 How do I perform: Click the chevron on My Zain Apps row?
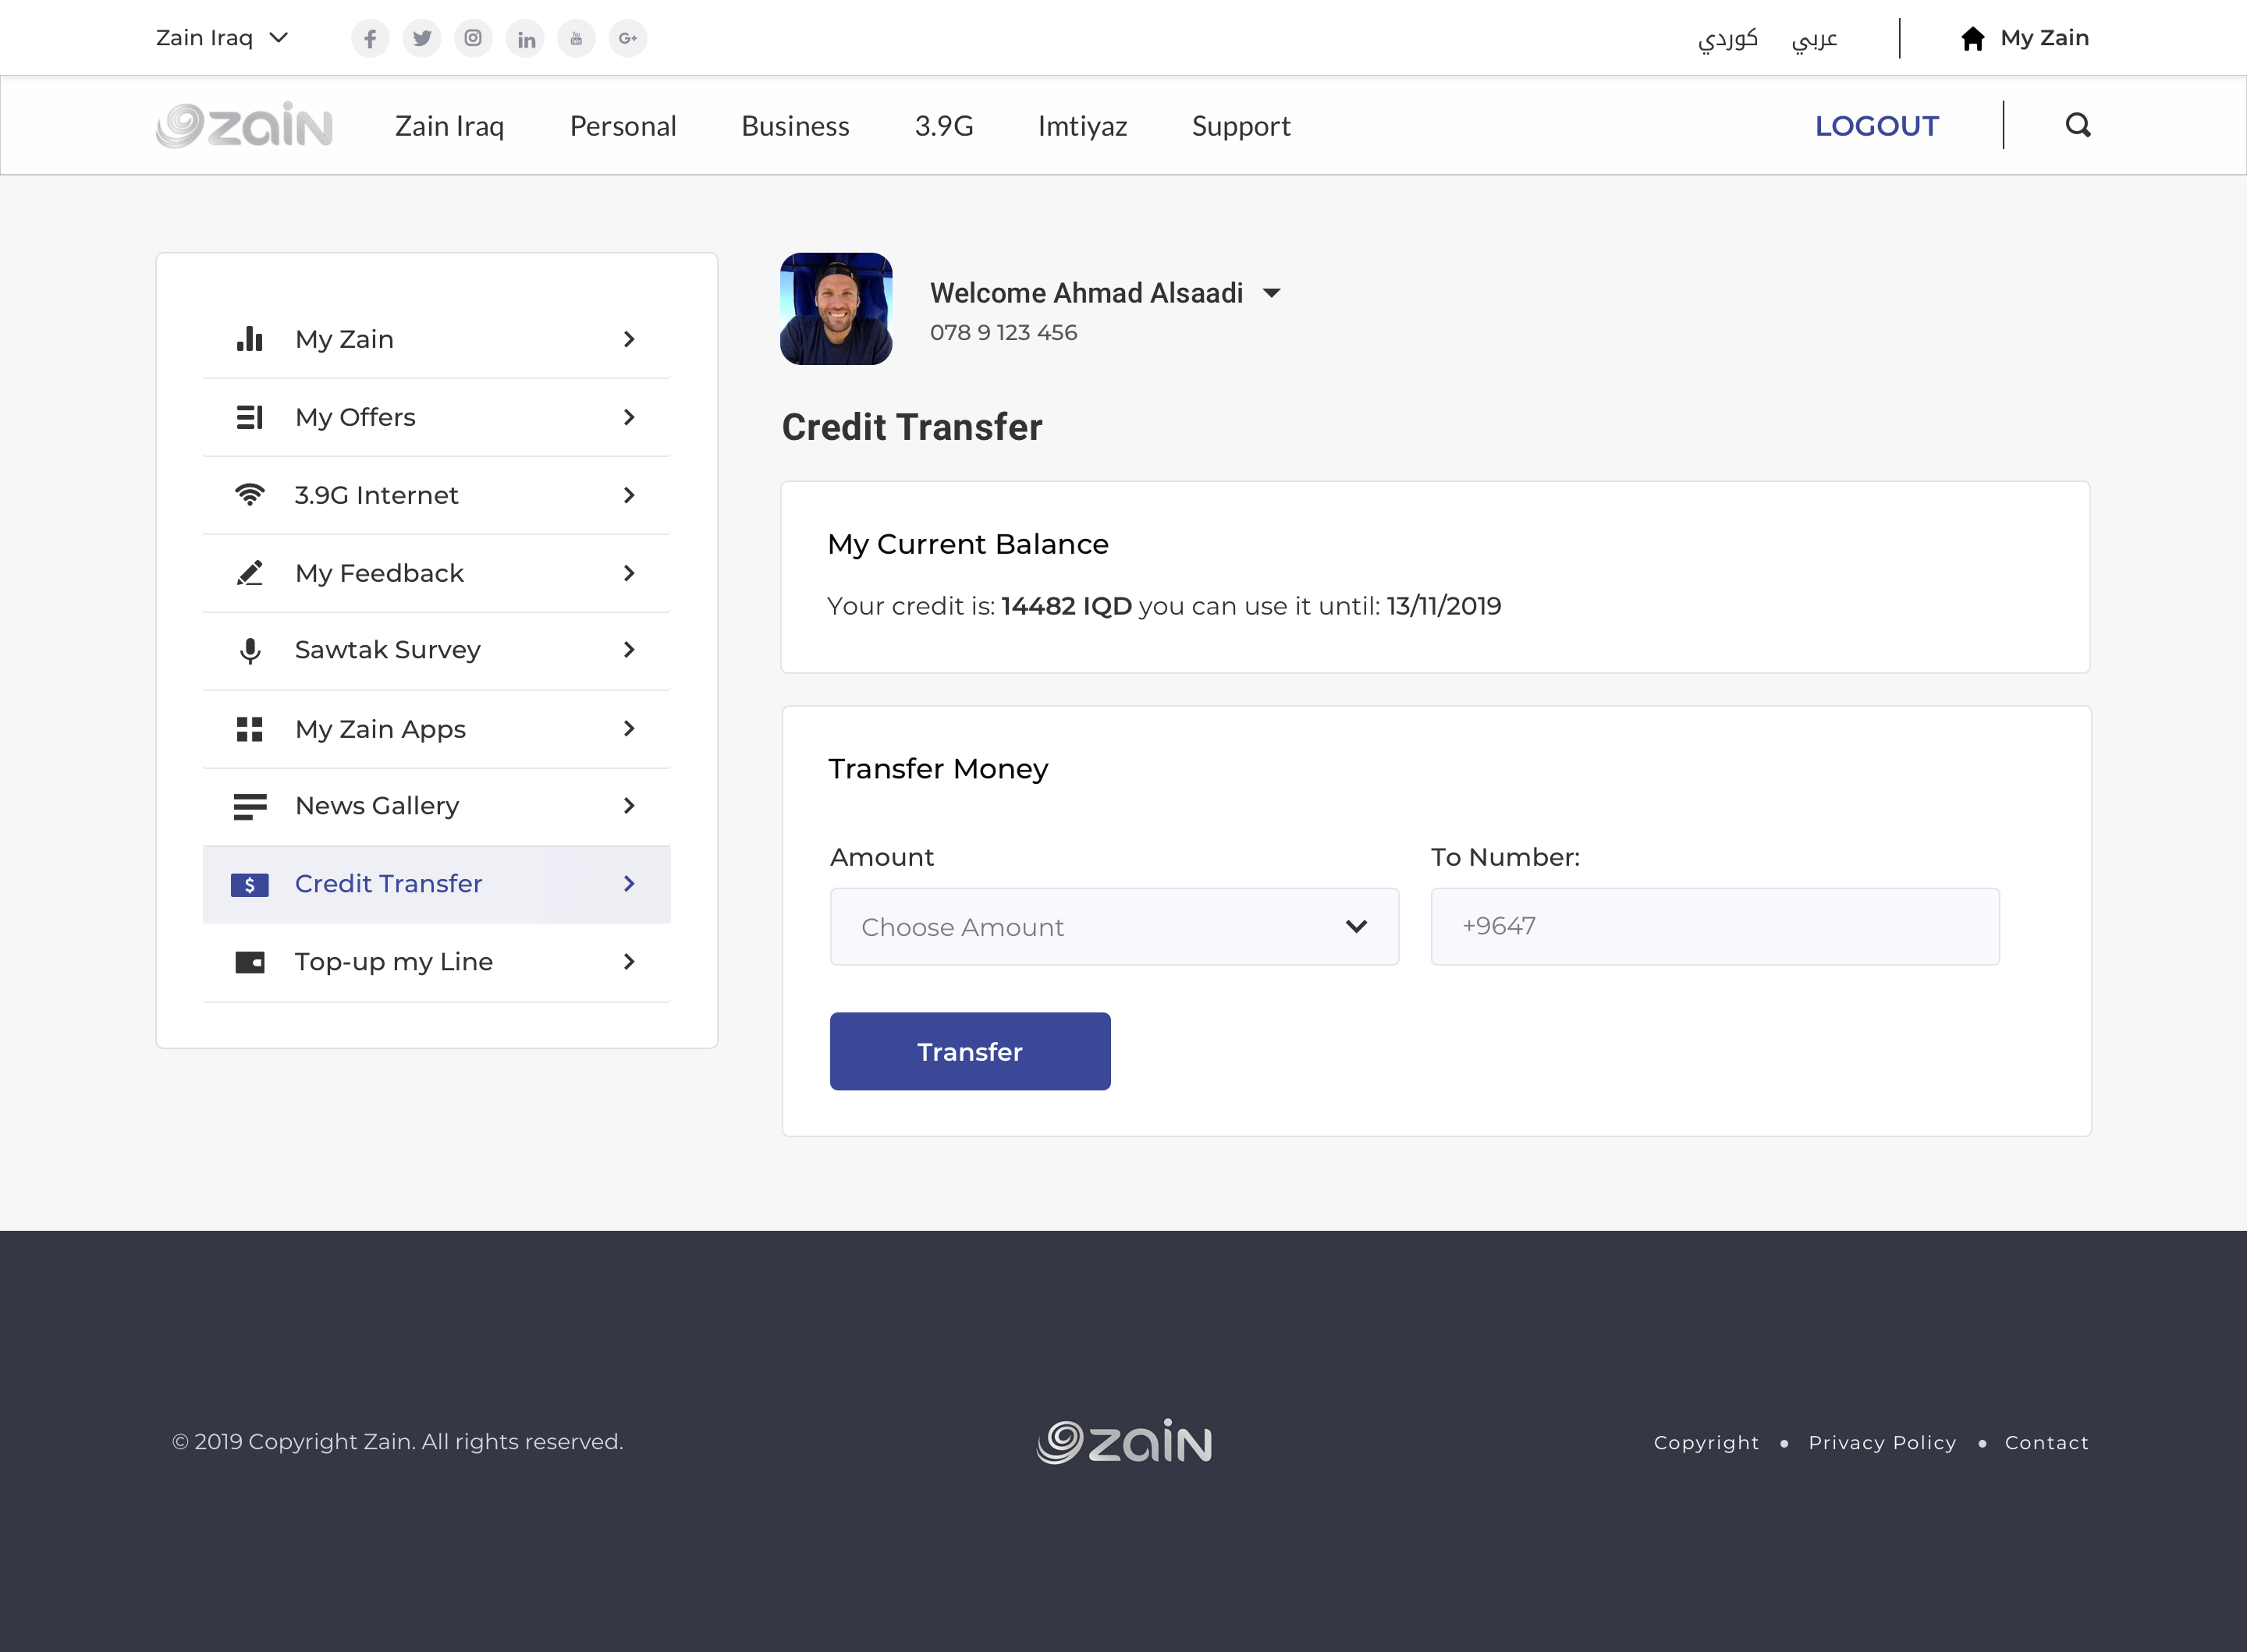pos(629,729)
